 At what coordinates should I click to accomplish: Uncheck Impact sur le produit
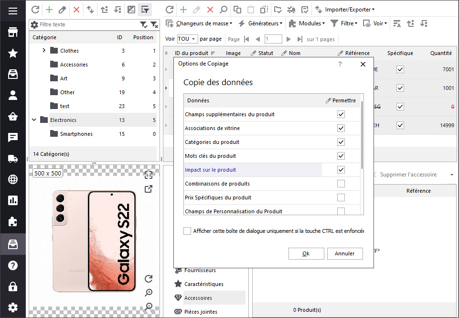click(x=341, y=170)
